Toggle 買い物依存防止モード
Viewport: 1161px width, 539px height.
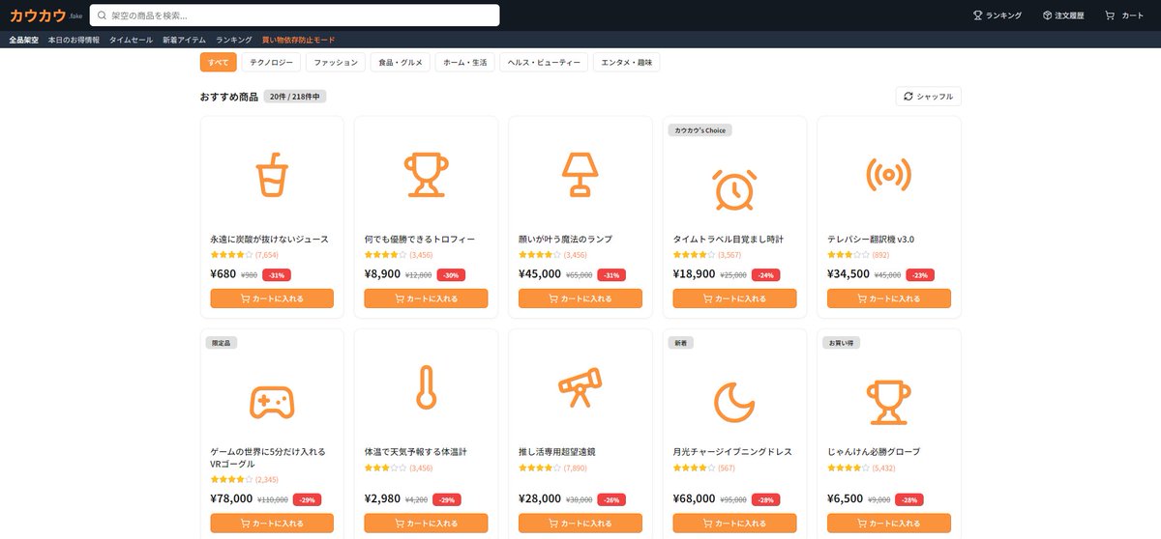coord(298,41)
